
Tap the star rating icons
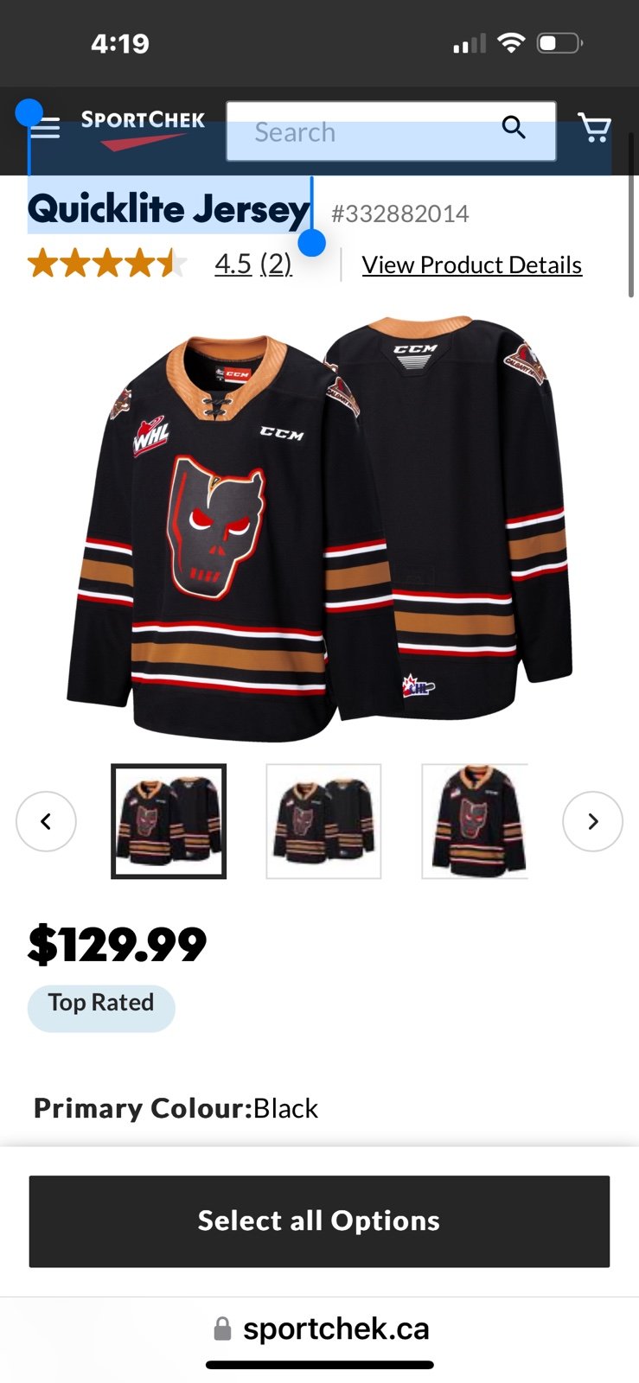tap(107, 263)
